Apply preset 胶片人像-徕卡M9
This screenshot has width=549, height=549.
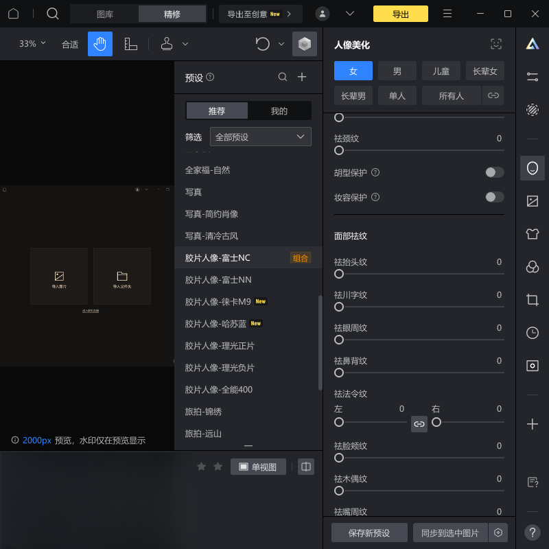point(248,301)
